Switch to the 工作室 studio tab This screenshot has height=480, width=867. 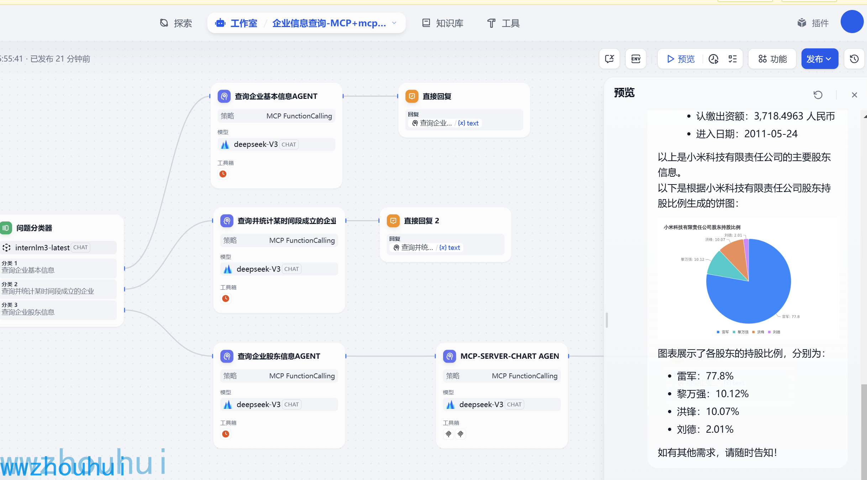pos(236,23)
